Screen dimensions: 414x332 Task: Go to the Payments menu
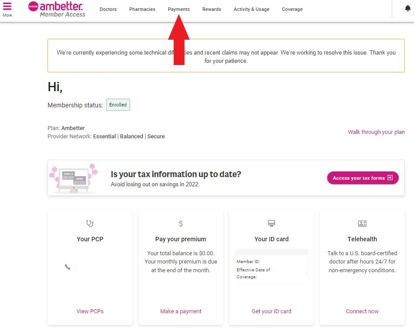click(179, 9)
